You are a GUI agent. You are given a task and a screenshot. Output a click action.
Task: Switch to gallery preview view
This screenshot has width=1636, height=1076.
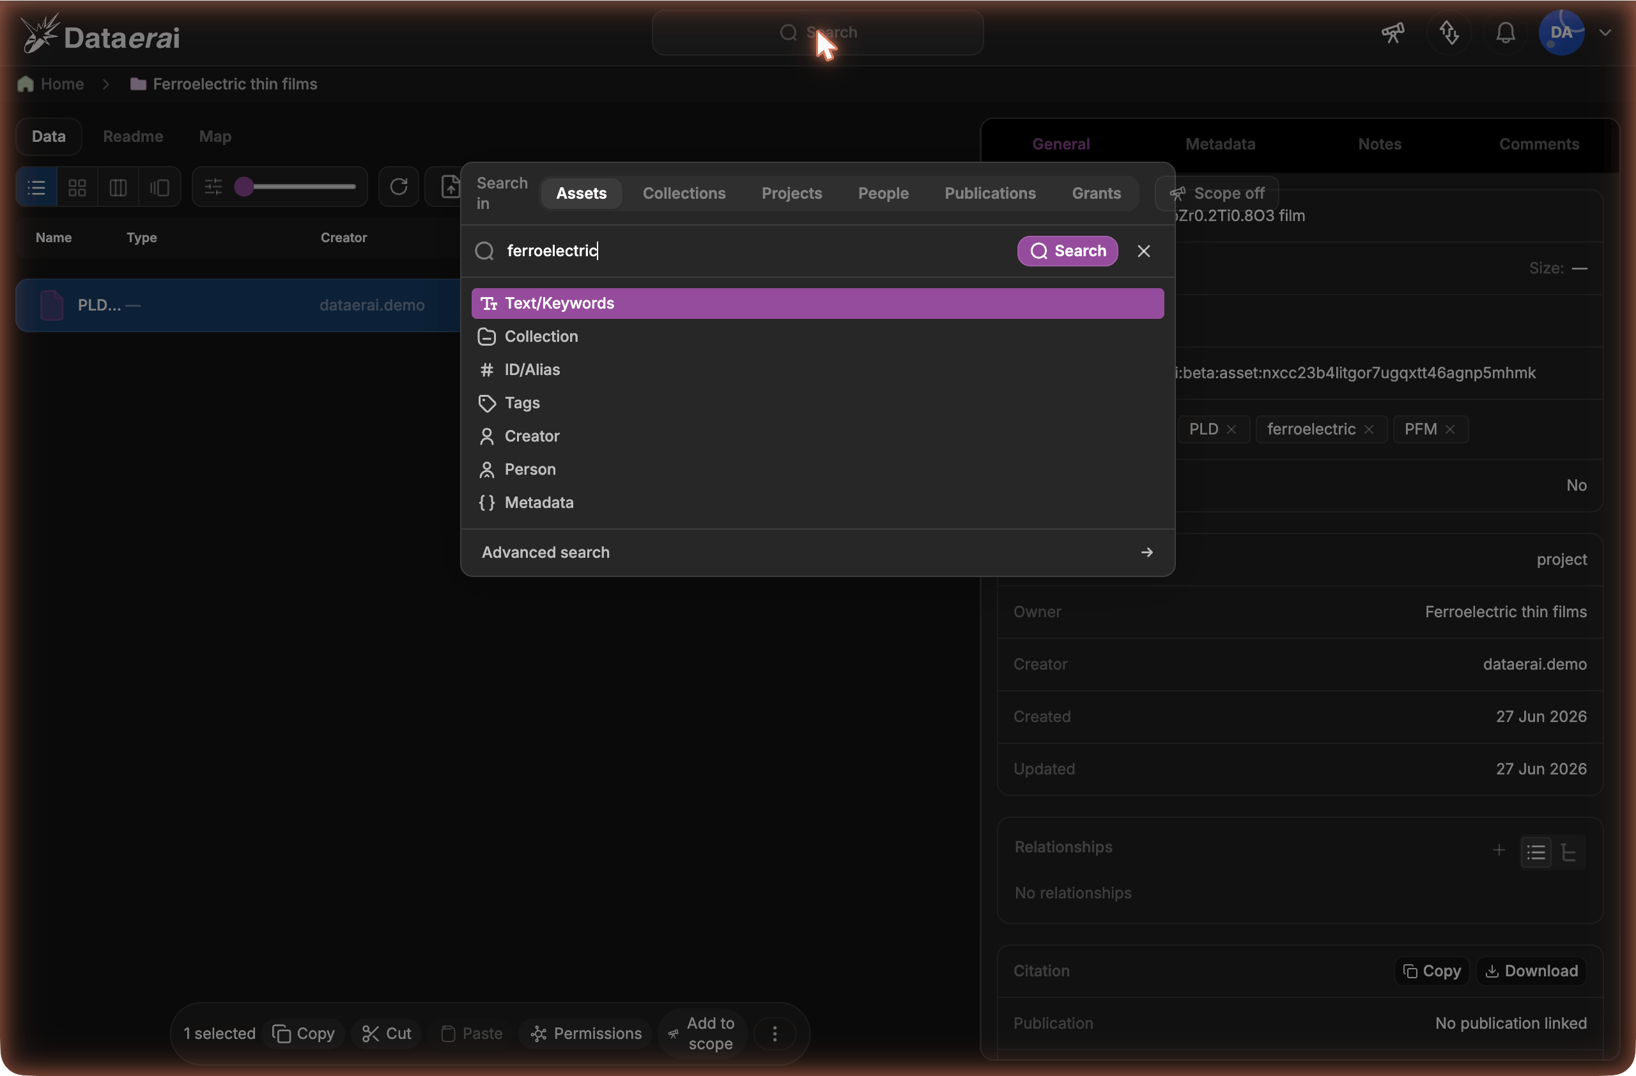(x=160, y=187)
